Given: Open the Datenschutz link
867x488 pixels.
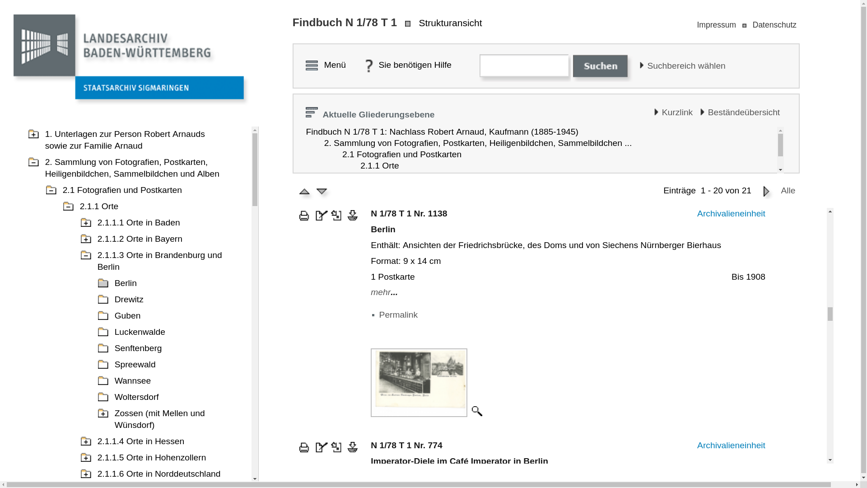Looking at the screenshot, I should coord(774,25).
